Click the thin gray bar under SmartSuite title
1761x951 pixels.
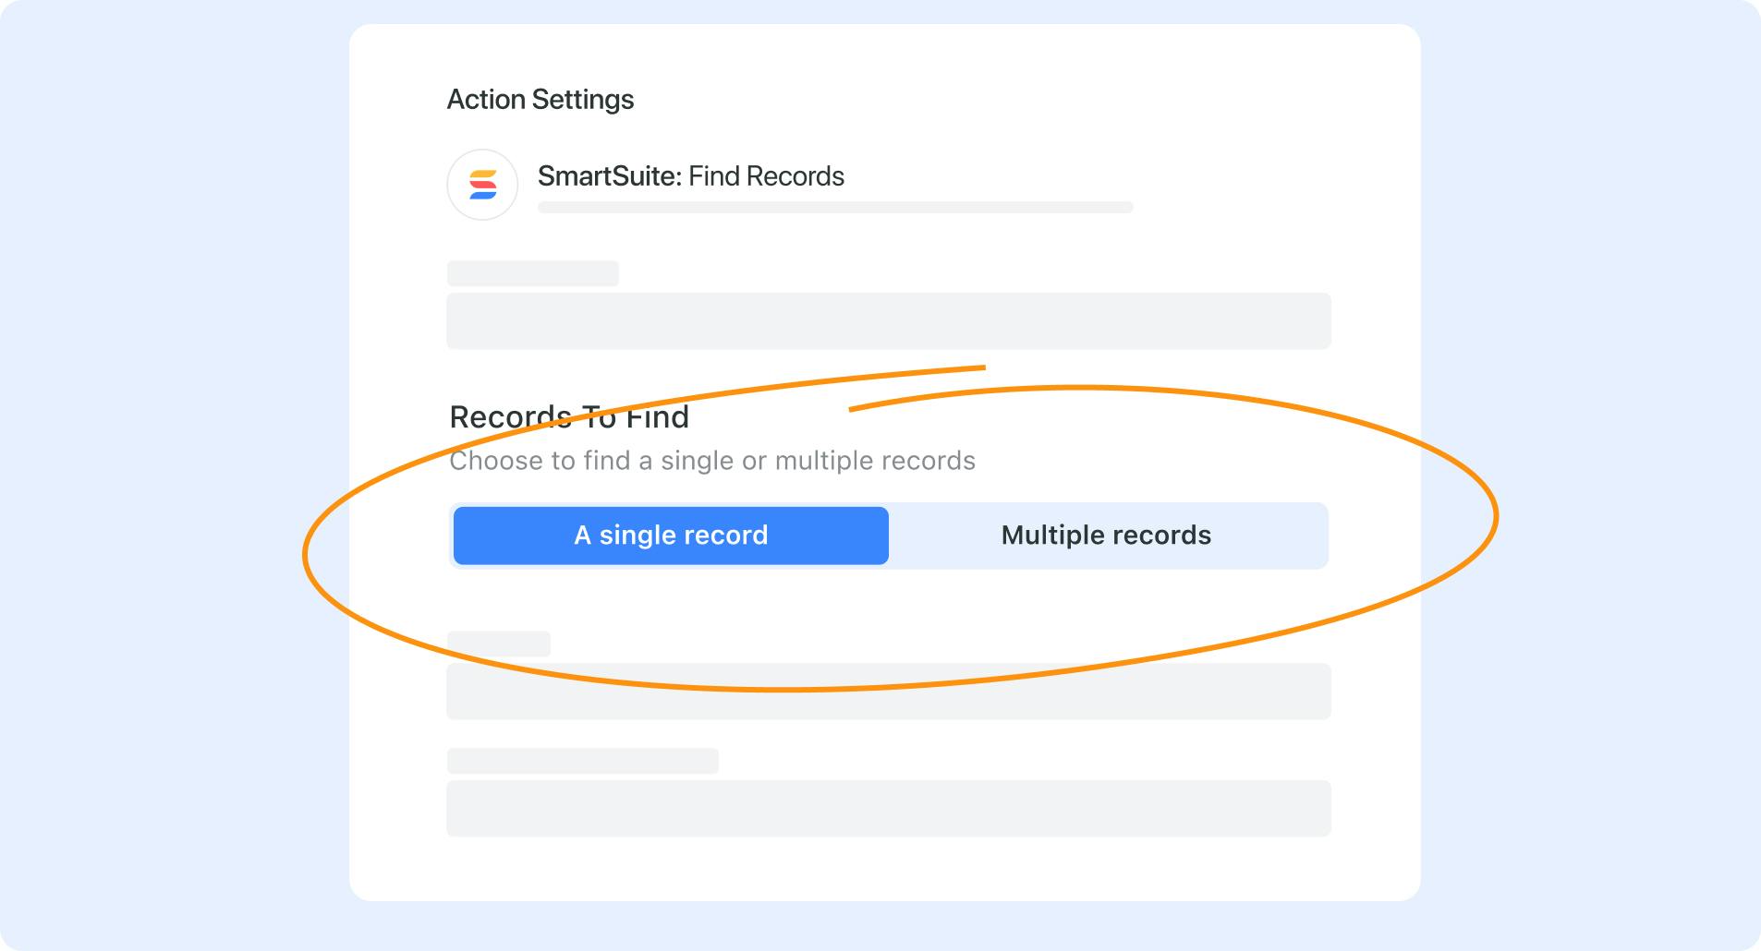[x=835, y=208]
